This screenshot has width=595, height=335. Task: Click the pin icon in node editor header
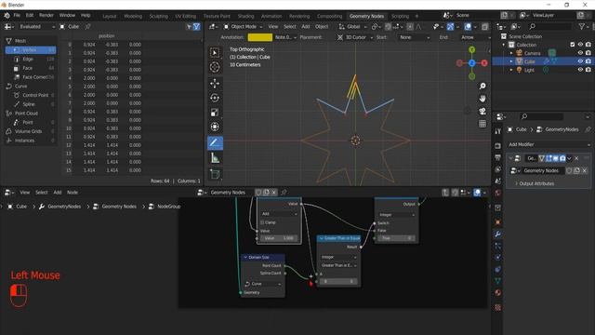click(x=284, y=193)
